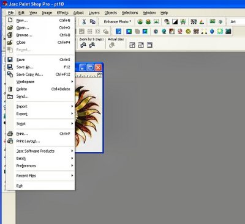This screenshot has height=224, width=245.
Task: Choose Save Copy As... menu entry
Action: (40, 74)
